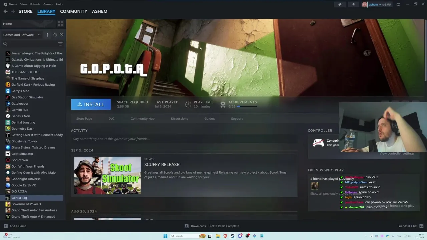Open the DLC link

(x=111, y=119)
